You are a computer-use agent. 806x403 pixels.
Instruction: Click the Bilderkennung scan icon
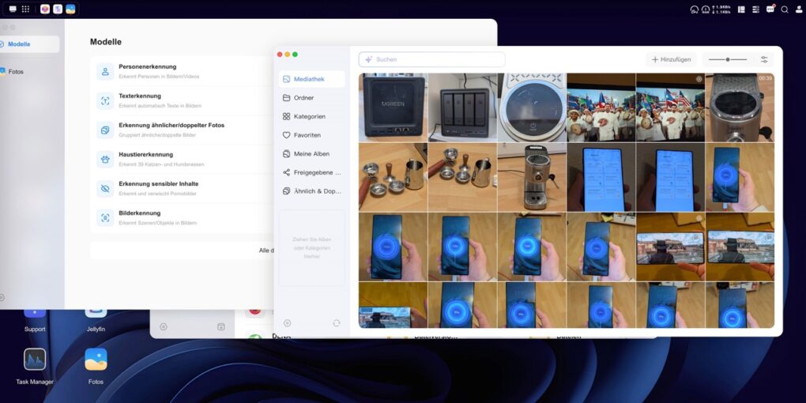(x=105, y=218)
